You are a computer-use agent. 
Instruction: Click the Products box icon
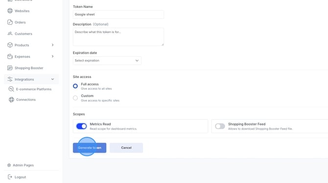click(10, 45)
